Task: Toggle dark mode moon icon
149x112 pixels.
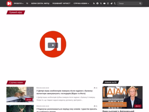Action: (115, 3)
